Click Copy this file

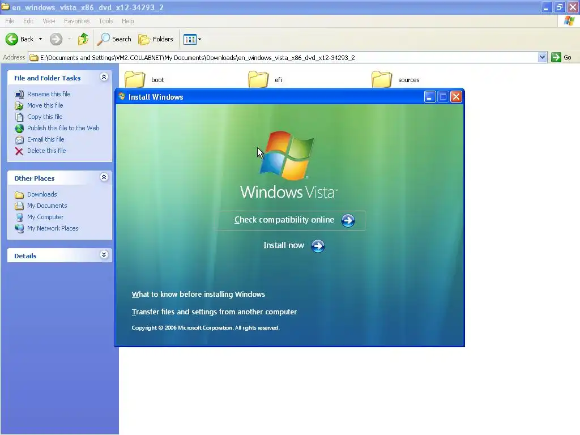coord(45,117)
